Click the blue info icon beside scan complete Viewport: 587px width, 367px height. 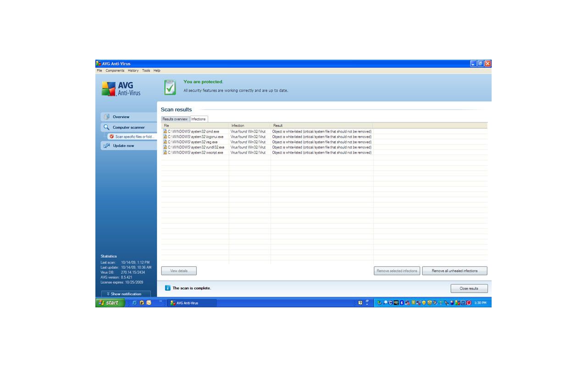pyautogui.click(x=167, y=288)
